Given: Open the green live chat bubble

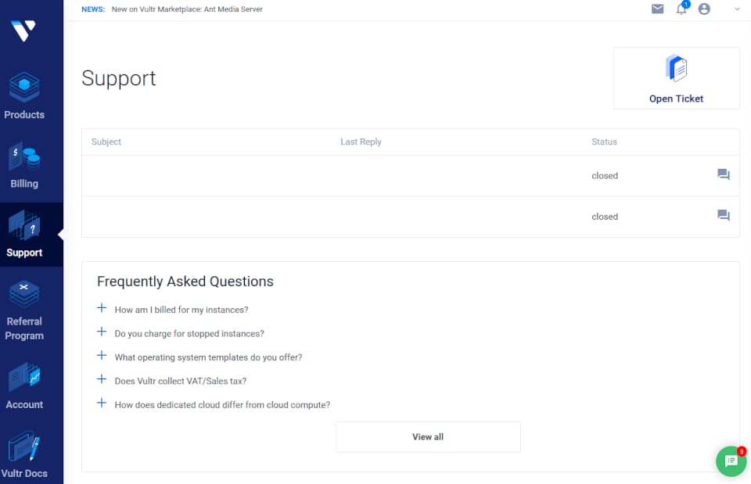Looking at the screenshot, I should pos(731,461).
